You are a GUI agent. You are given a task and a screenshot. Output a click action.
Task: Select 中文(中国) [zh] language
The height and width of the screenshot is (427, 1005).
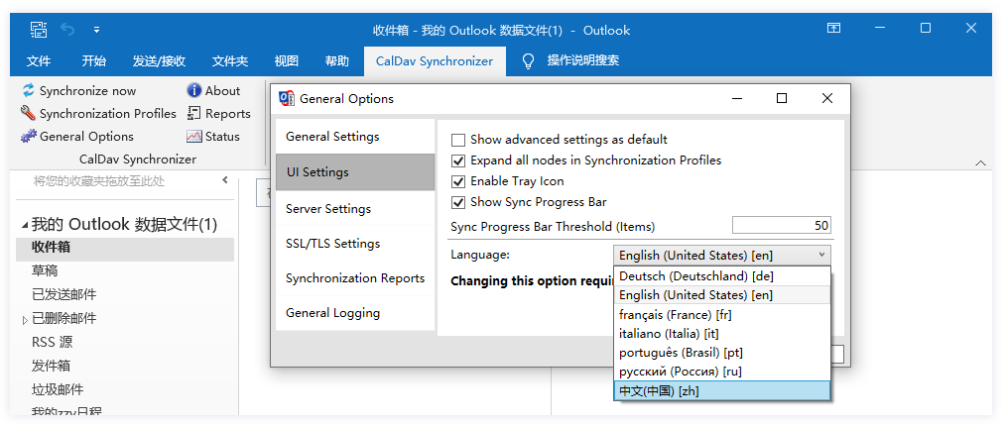click(x=722, y=390)
